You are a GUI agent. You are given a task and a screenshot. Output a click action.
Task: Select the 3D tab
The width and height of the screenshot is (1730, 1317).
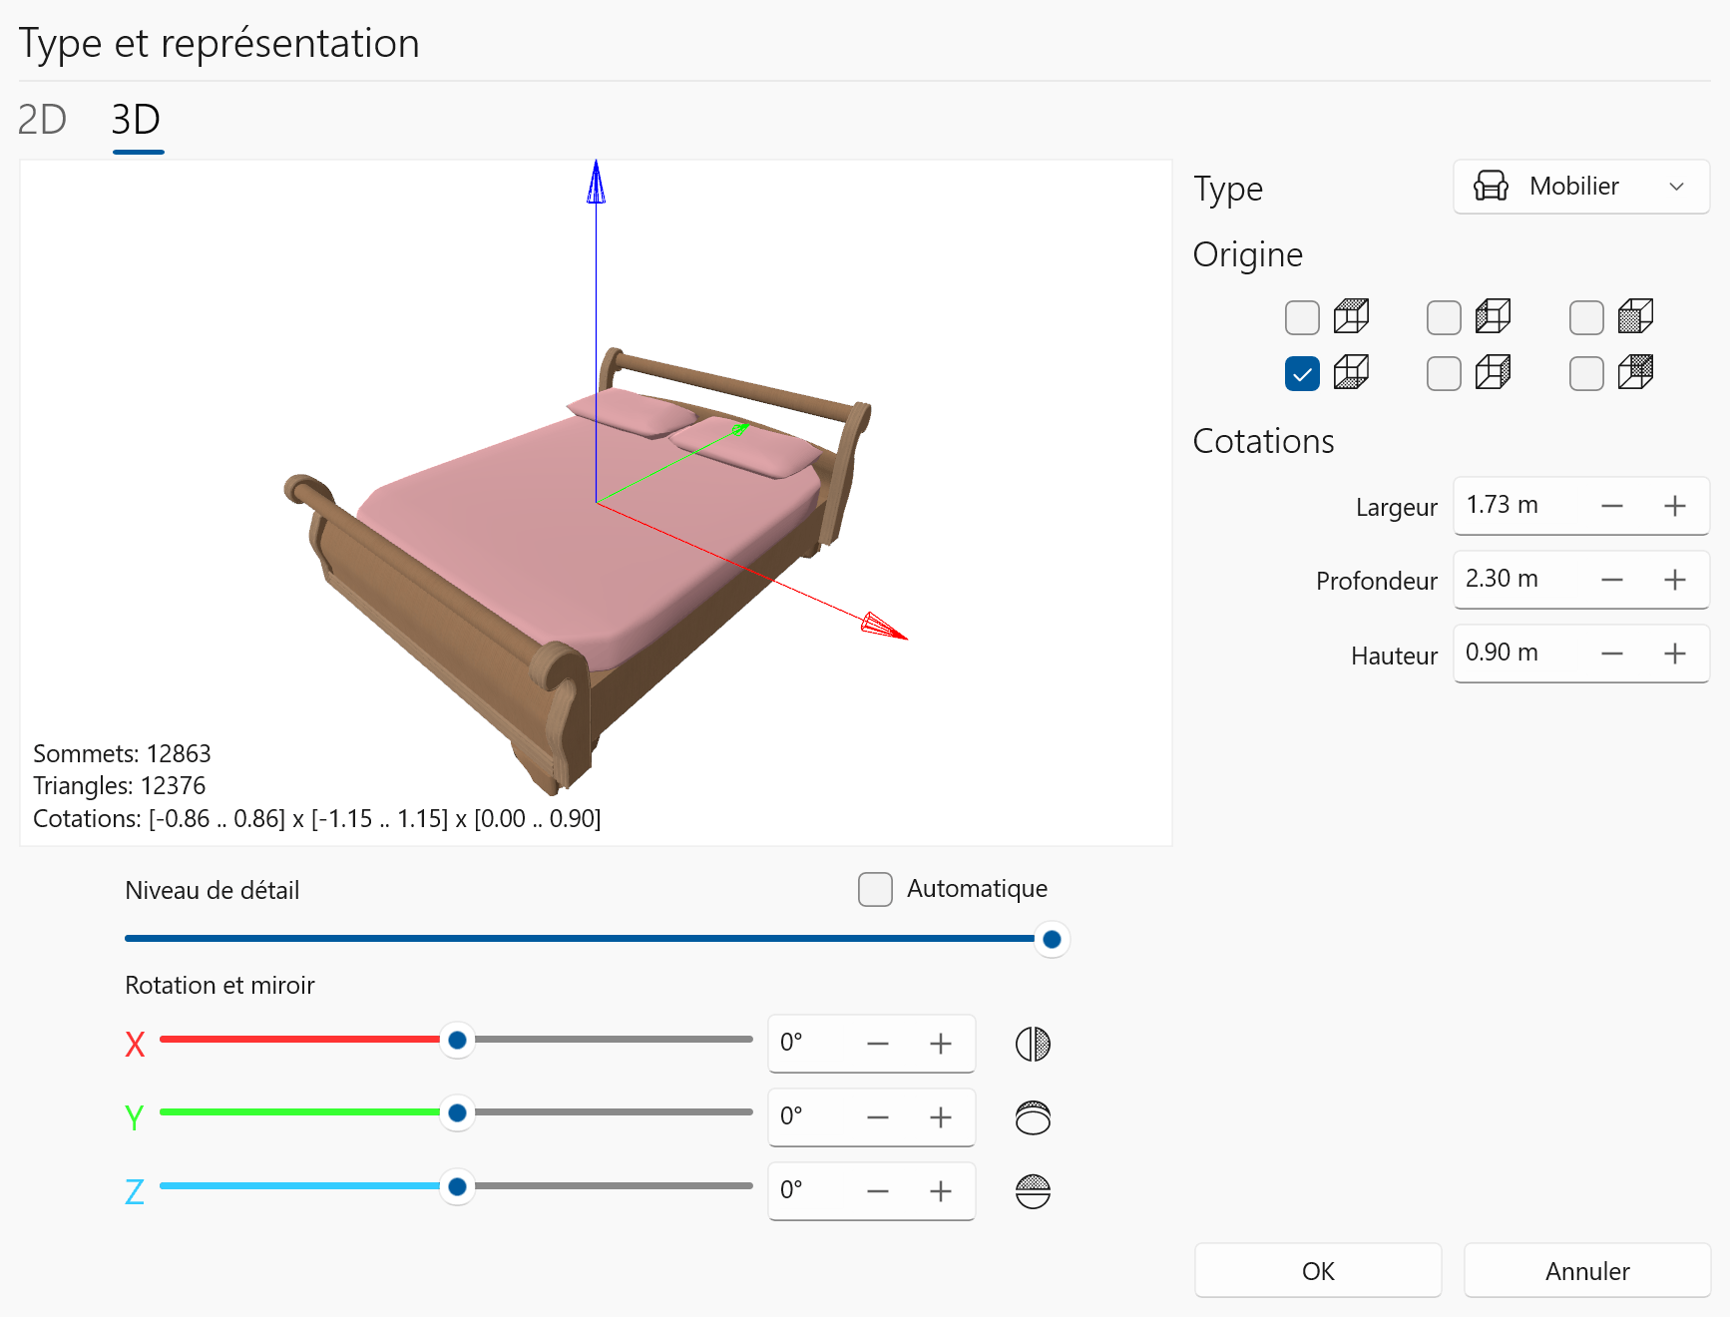pyautogui.click(x=136, y=120)
